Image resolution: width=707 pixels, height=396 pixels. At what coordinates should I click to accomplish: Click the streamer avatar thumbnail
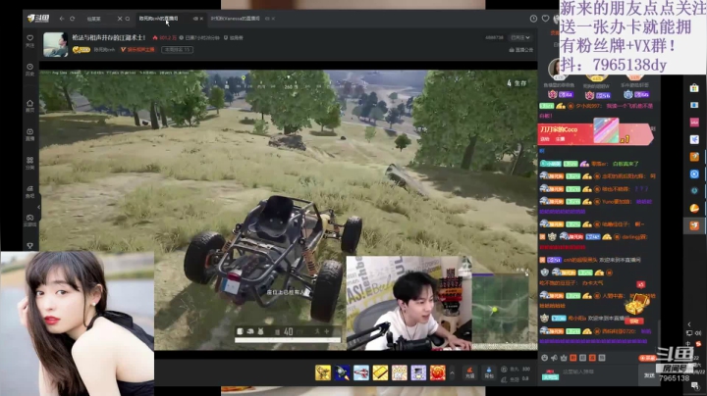click(55, 44)
